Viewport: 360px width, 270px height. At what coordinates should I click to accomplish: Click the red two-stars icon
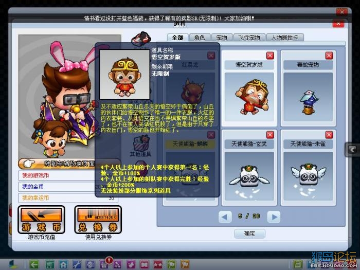pos(158,264)
